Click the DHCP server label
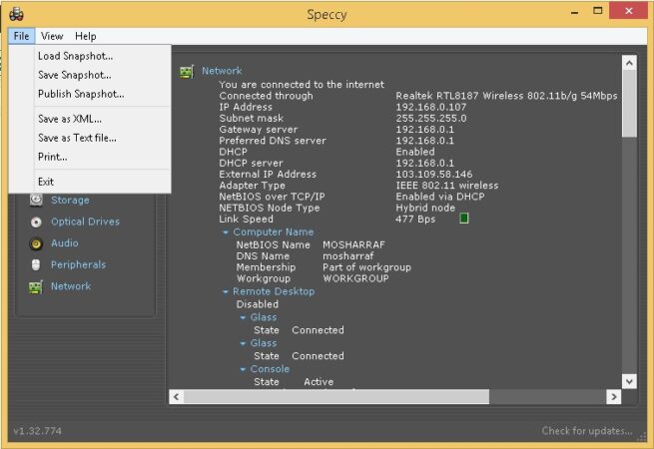The width and height of the screenshot is (654, 449). (x=251, y=164)
